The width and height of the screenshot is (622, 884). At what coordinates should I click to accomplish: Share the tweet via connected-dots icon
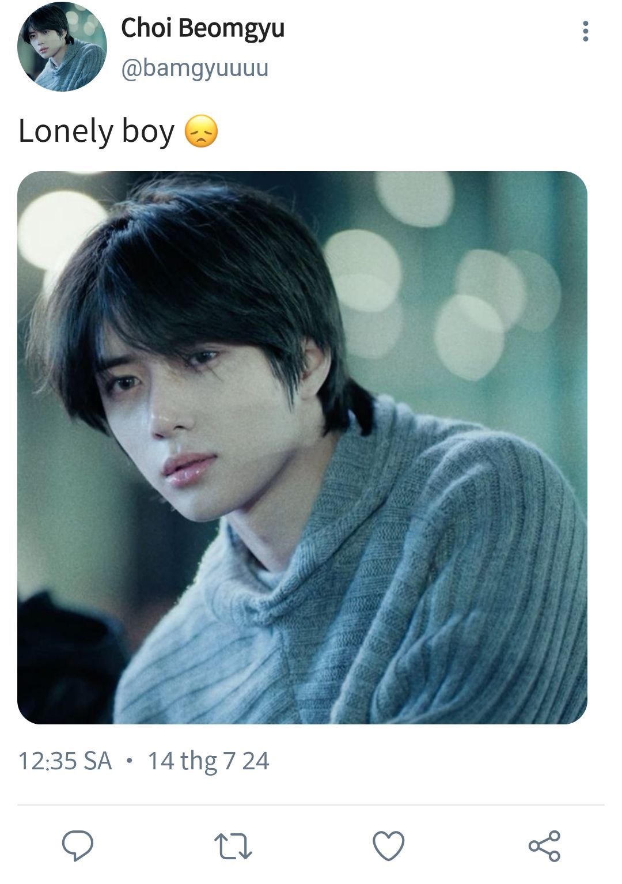(544, 846)
